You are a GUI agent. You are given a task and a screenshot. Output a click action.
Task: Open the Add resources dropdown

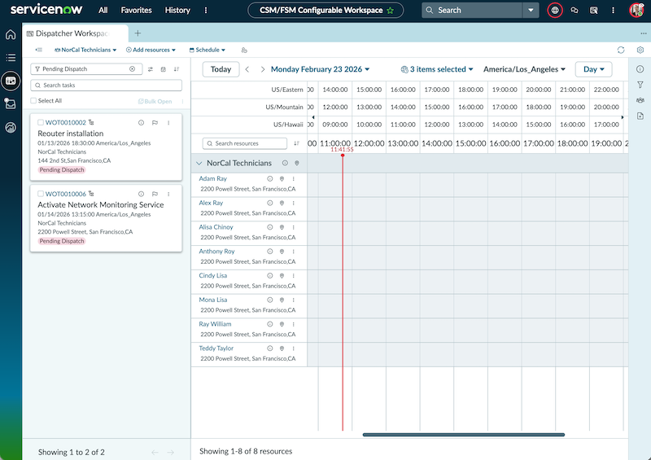point(151,50)
